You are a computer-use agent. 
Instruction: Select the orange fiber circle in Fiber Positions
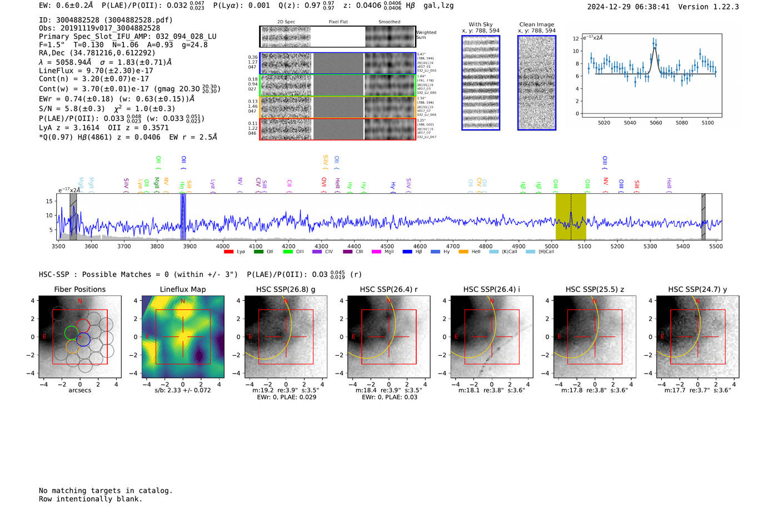click(73, 347)
